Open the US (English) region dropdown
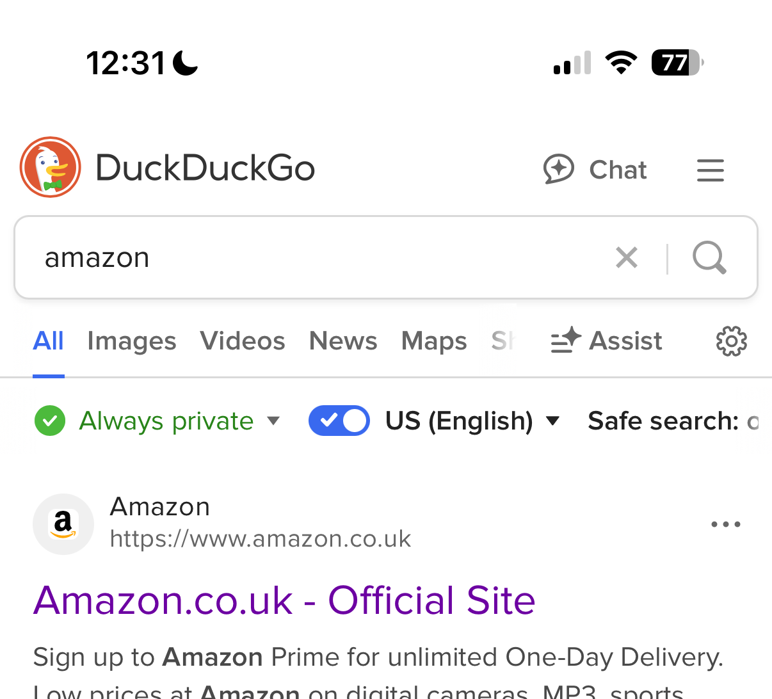Viewport: 772px width, 699px height. (553, 421)
